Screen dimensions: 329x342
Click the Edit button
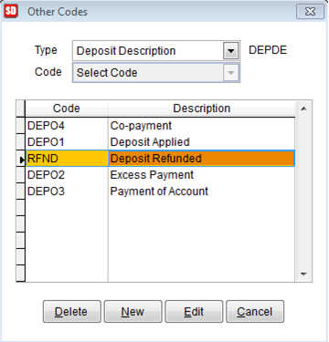[x=194, y=312]
